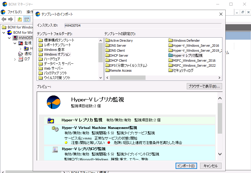Expand the ログ node in the tree
The image size is (251, 173).
point(15,59)
